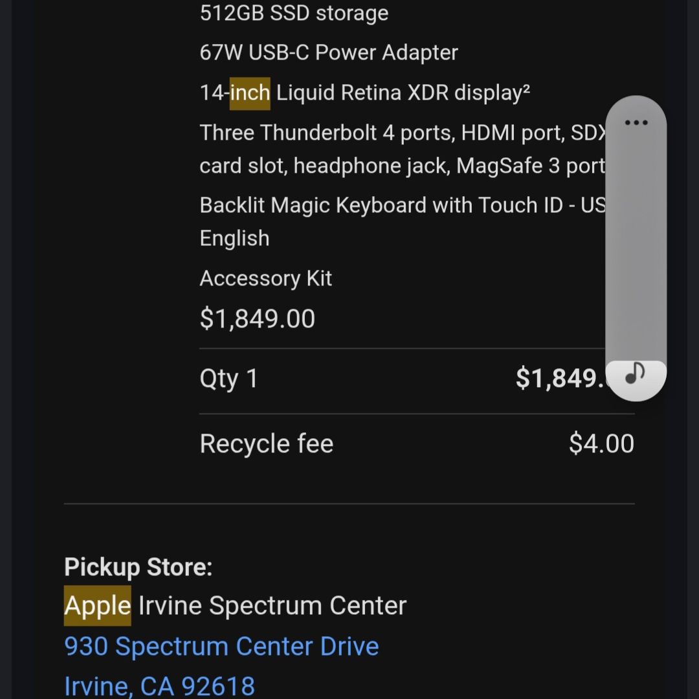Click the highlighted word "inch"
Viewport: 699px width, 699px height.
pyautogui.click(x=250, y=93)
